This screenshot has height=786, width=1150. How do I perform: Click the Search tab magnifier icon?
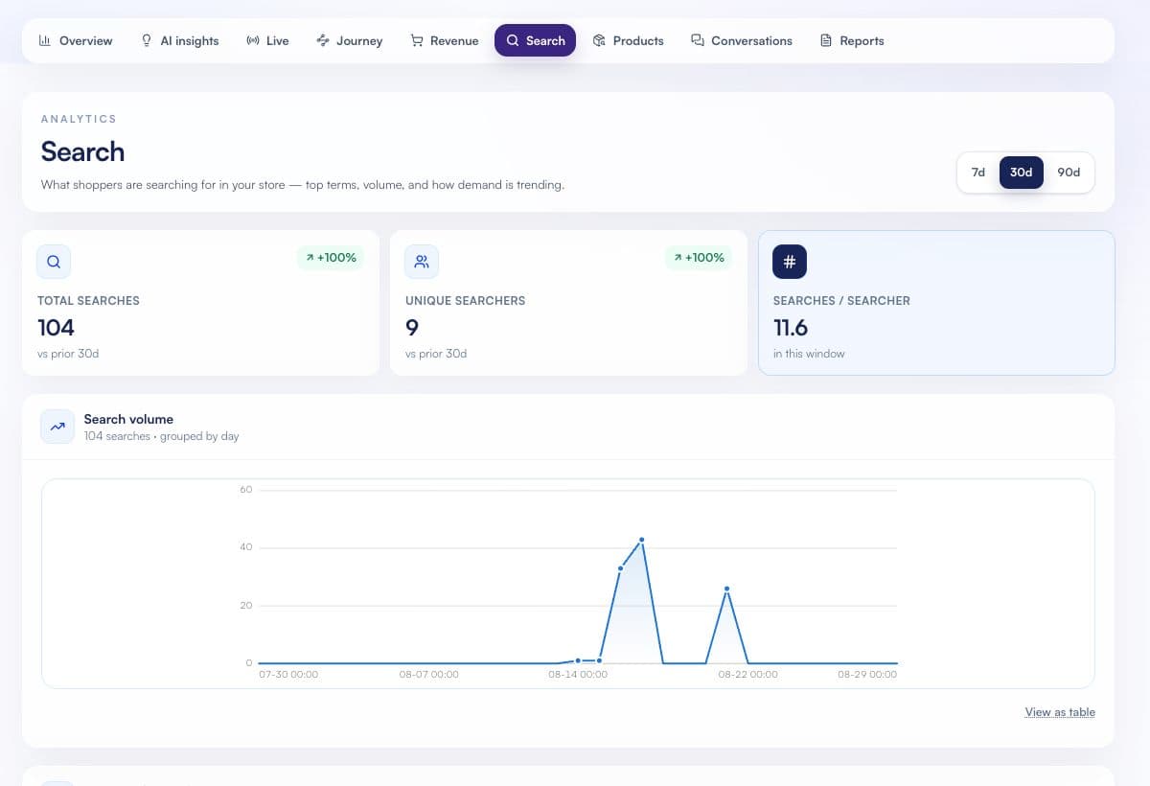[513, 40]
